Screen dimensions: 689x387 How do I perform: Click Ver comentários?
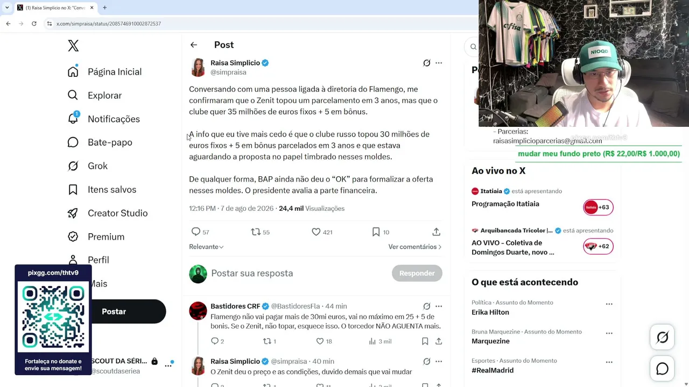pyautogui.click(x=415, y=247)
